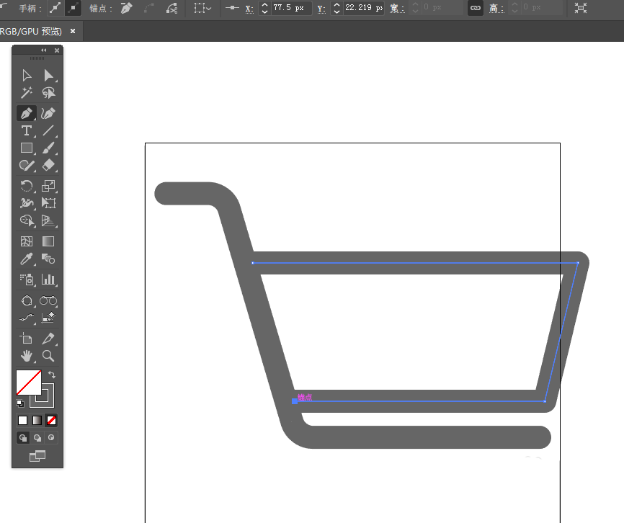Pick the Magic Wand tool
Image resolution: width=624 pixels, height=523 pixels.
(x=27, y=93)
